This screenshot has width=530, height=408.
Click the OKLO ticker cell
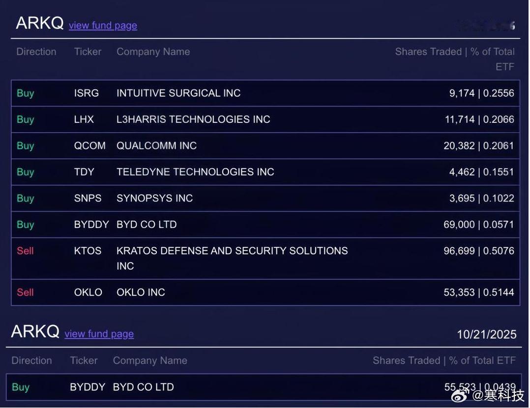88,292
